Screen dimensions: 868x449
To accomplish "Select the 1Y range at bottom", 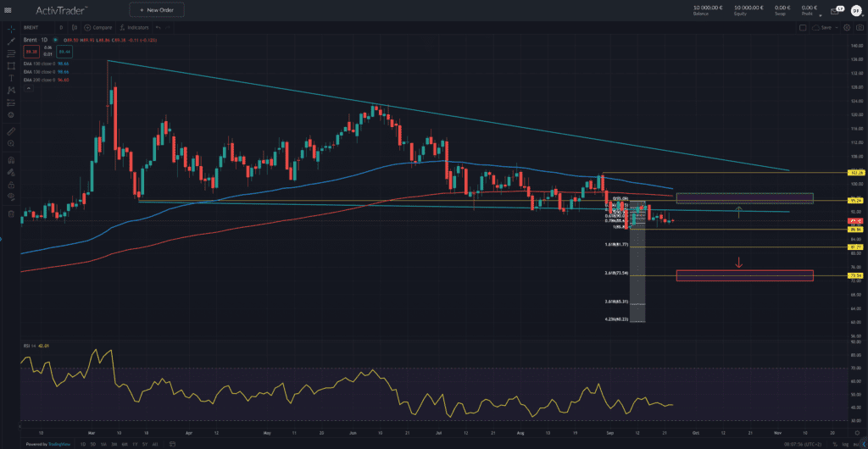I will [x=135, y=444].
